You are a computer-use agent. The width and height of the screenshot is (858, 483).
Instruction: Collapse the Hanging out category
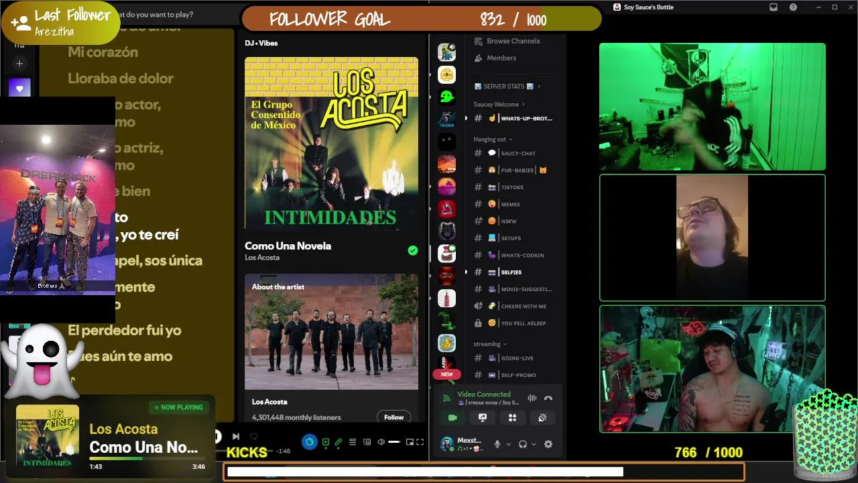[x=493, y=140]
